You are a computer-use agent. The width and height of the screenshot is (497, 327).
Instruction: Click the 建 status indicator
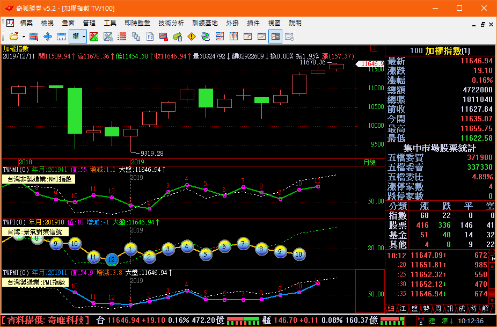pos(433,321)
